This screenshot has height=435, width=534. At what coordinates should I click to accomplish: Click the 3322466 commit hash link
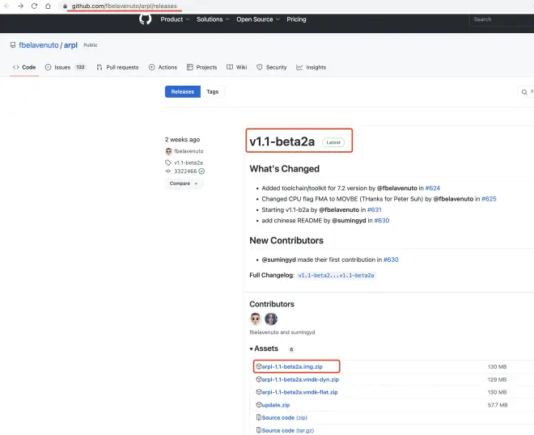point(185,171)
